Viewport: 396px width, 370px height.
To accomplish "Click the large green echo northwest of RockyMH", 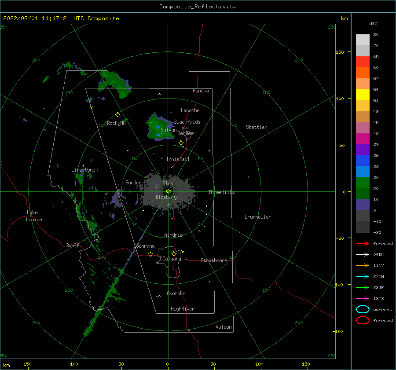I will [115, 83].
